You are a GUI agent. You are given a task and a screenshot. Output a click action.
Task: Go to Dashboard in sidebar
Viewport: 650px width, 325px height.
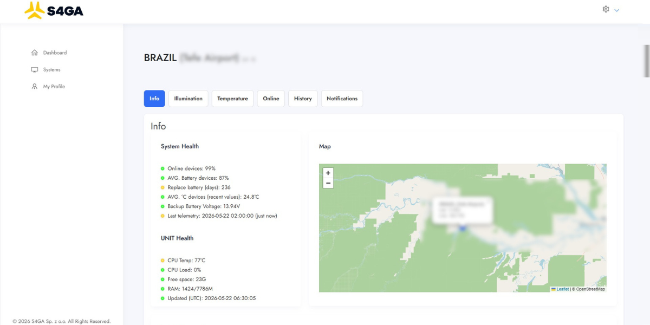pos(55,53)
